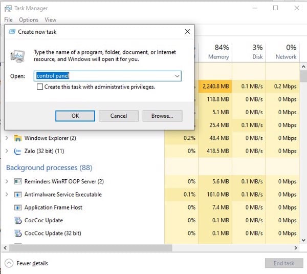Expand the Zalo (32 bit) (11) process

point(7,151)
